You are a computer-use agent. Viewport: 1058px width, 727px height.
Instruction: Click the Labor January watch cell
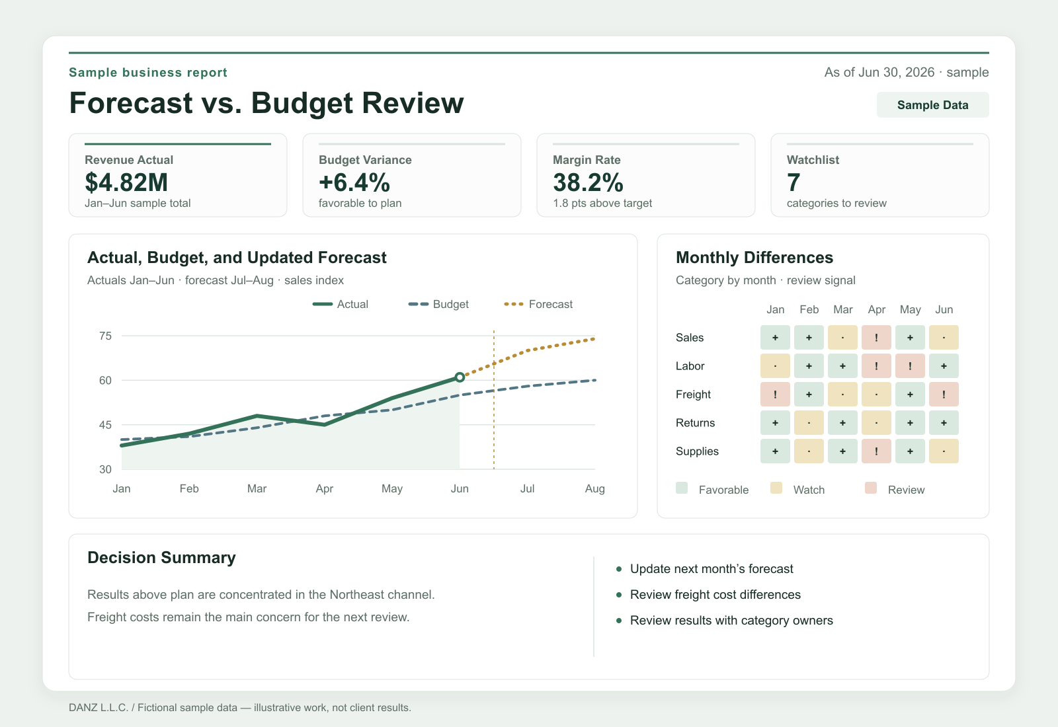[x=775, y=365]
